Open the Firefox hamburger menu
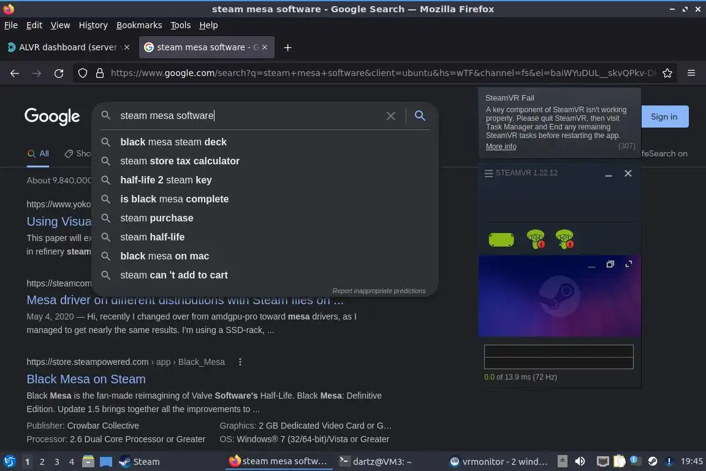706x471 pixels. (x=691, y=73)
